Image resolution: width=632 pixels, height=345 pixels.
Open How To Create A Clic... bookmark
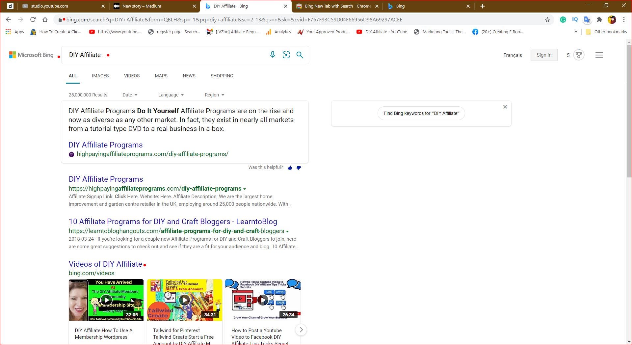pyautogui.click(x=56, y=32)
